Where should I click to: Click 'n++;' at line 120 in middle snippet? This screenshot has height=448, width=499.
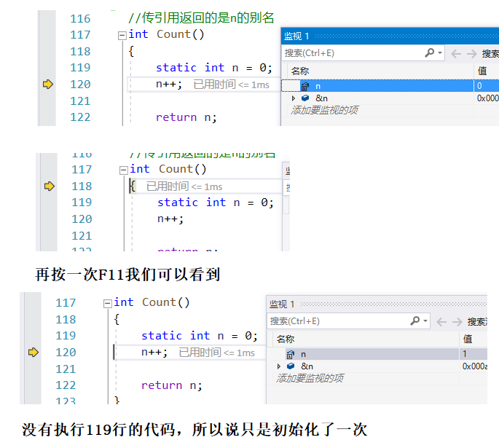click(170, 219)
